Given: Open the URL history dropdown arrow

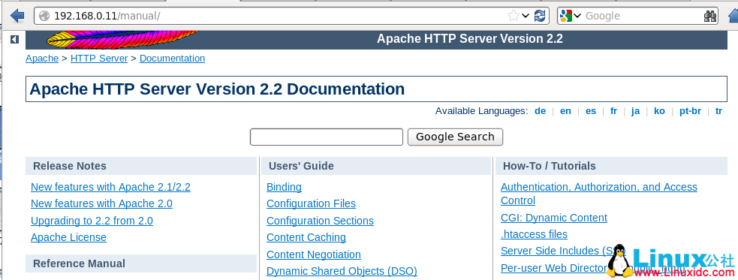Looking at the screenshot, I should 526,16.
